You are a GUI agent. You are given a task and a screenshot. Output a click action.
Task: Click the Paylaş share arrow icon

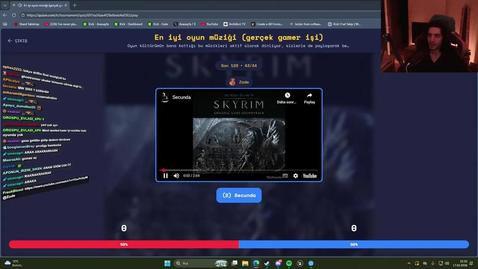click(309, 95)
